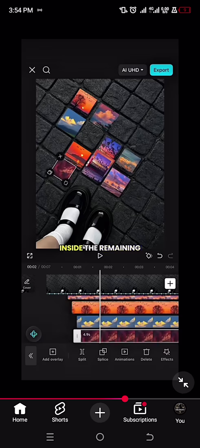
Task: Undo the last edit
Action: (160, 256)
